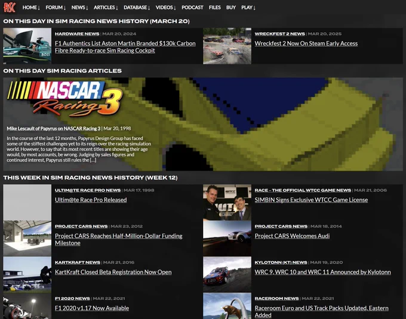Open the Aston Martin cockpit thumbnail
Viewport: 406px width, 319px height.
(27, 46)
